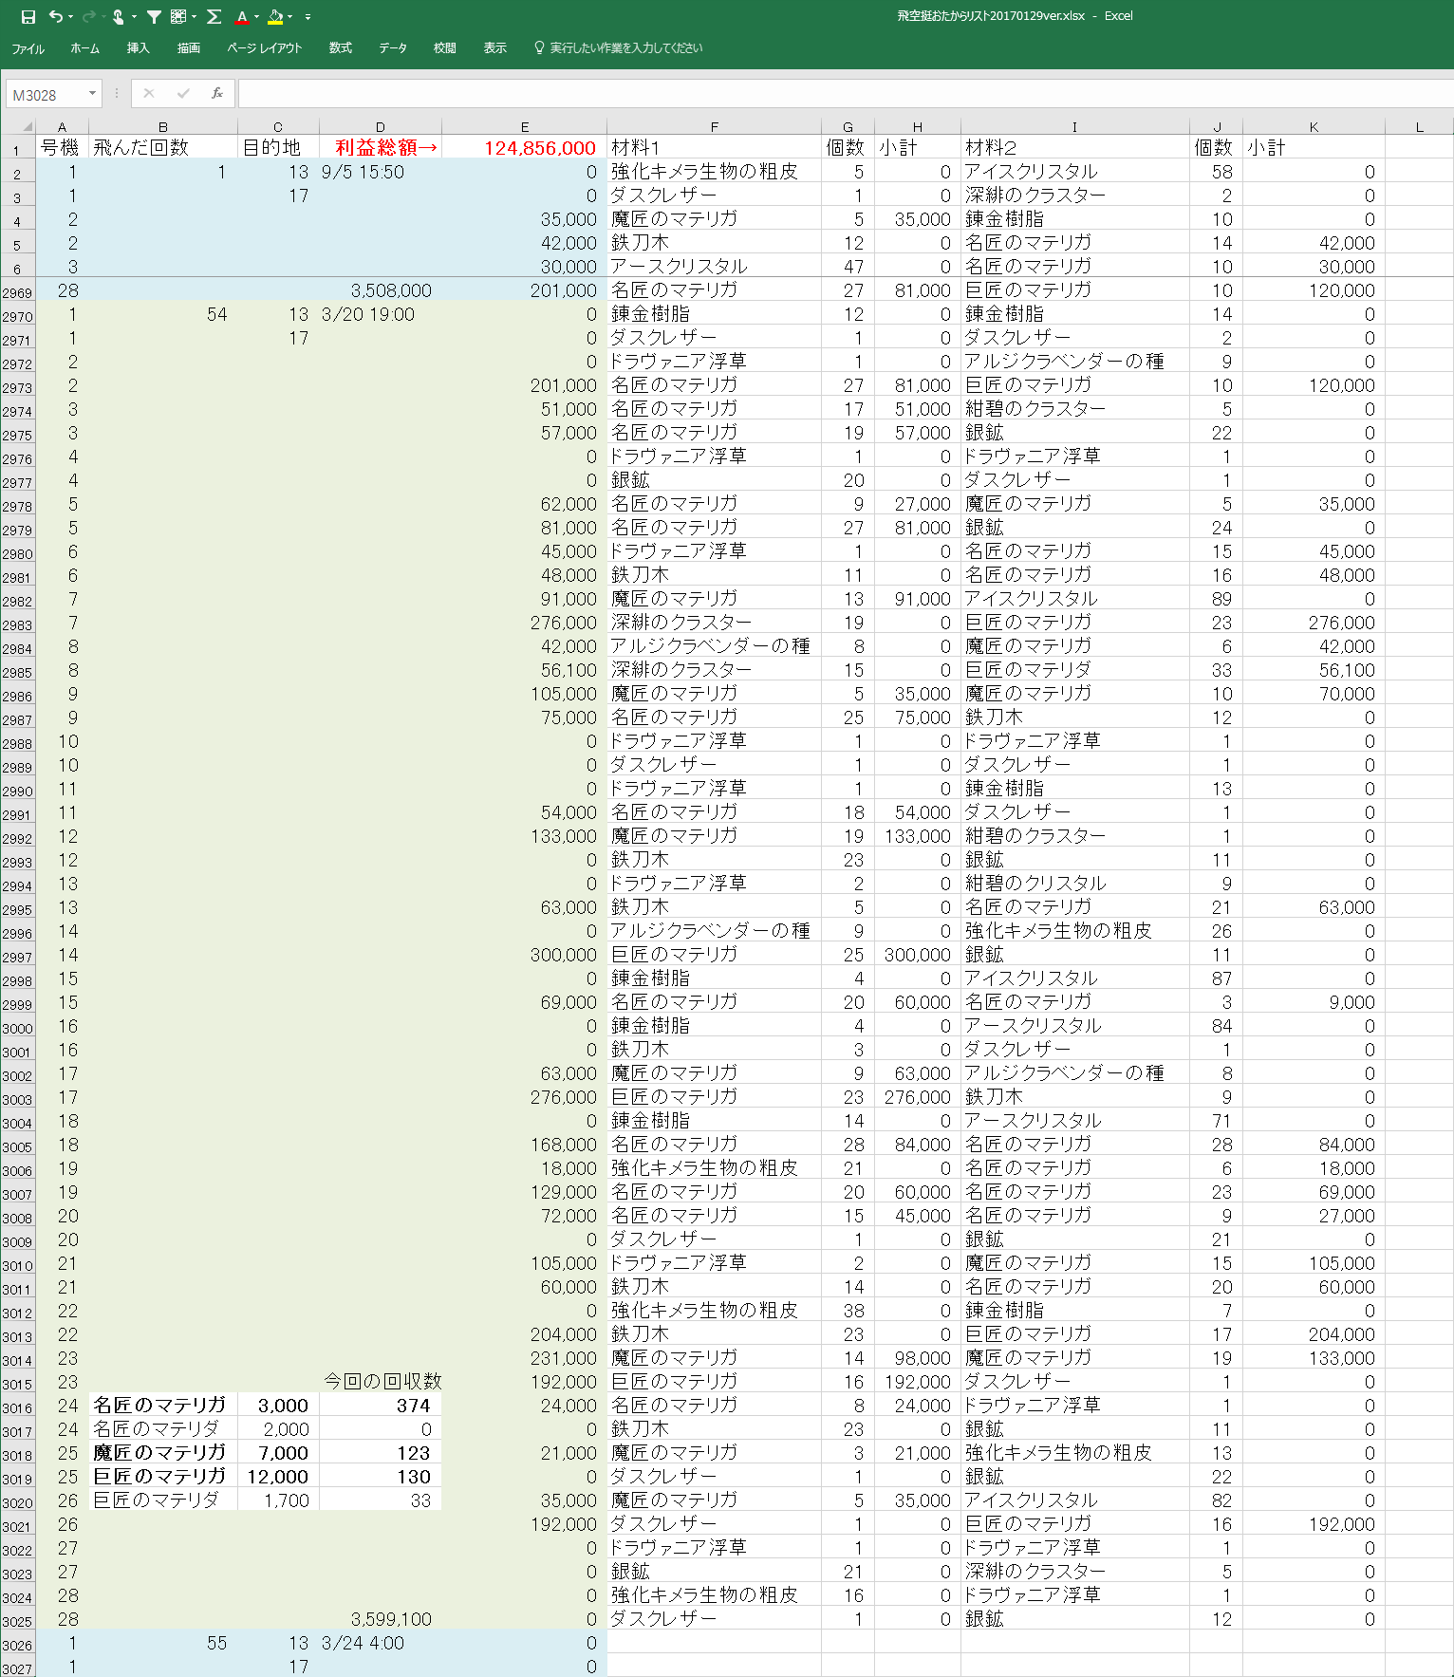The width and height of the screenshot is (1454, 1677).
Task: Click the Insert Function fx icon
Action: click(217, 93)
